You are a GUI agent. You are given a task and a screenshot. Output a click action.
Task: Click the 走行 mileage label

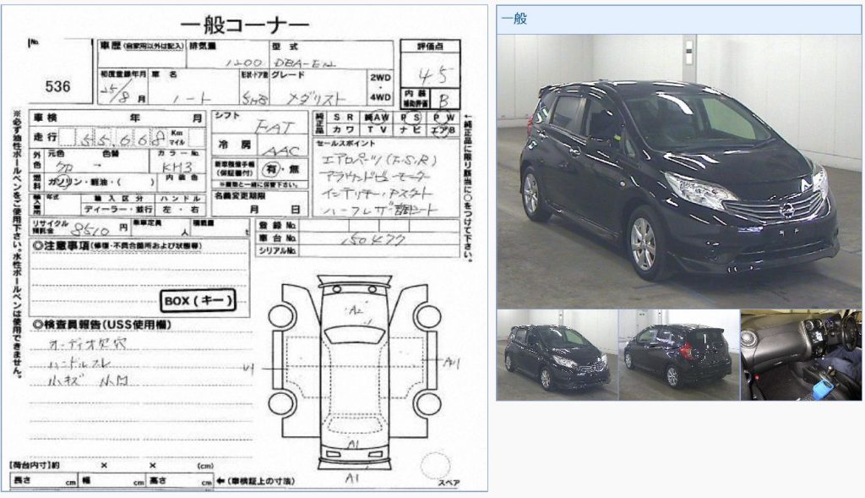(x=46, y=136)
